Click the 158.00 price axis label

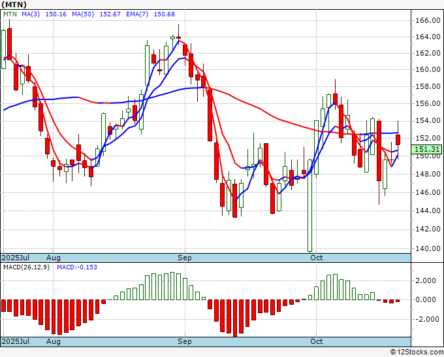pyautogui.click(x=428, y=86)
